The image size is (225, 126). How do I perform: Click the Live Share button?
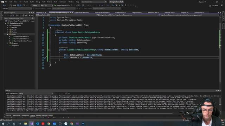(214, 6)
